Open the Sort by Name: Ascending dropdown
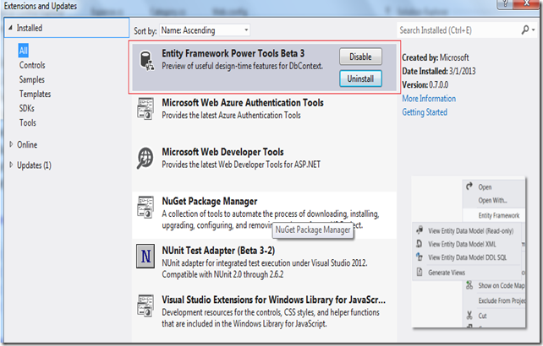 pyautogui.click(x=205, y=30)
